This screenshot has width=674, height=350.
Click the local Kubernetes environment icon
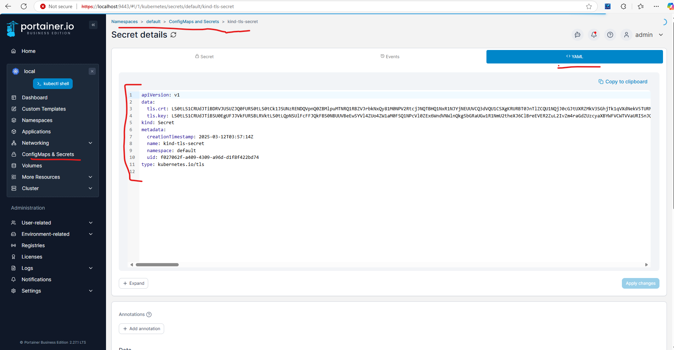click(16, 71)
